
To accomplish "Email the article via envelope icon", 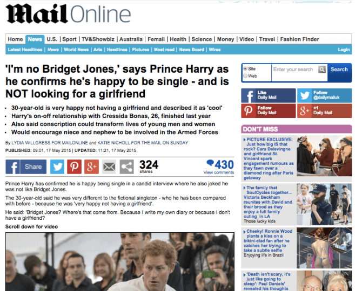I will (109, 167).
